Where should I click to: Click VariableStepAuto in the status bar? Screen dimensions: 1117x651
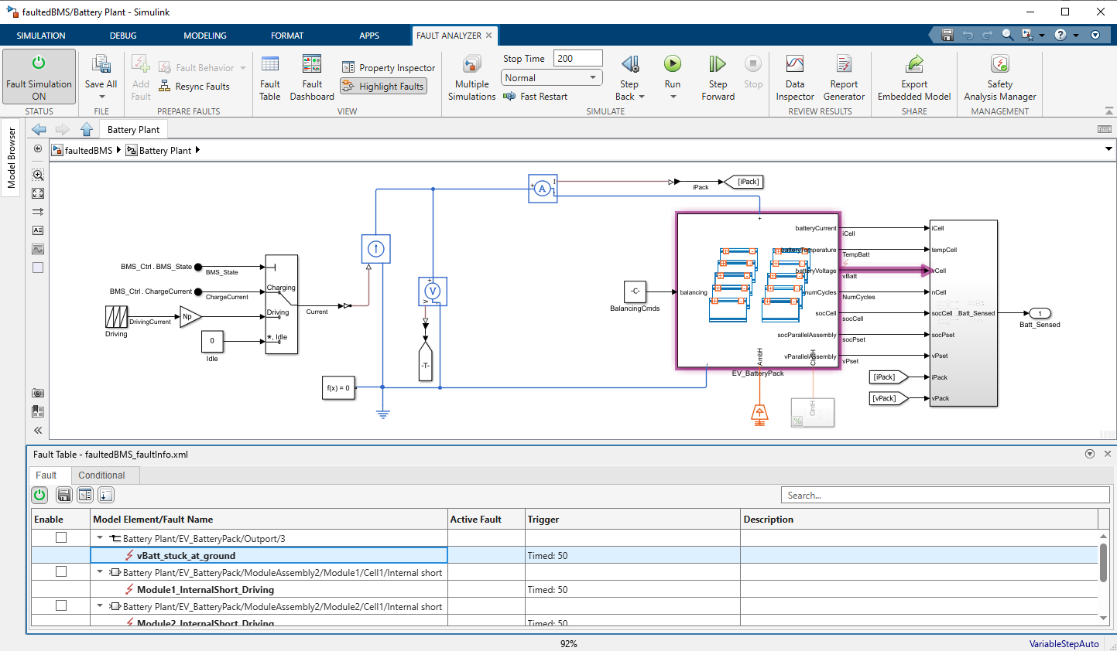pyautogui.click(x=1064, y=644)
